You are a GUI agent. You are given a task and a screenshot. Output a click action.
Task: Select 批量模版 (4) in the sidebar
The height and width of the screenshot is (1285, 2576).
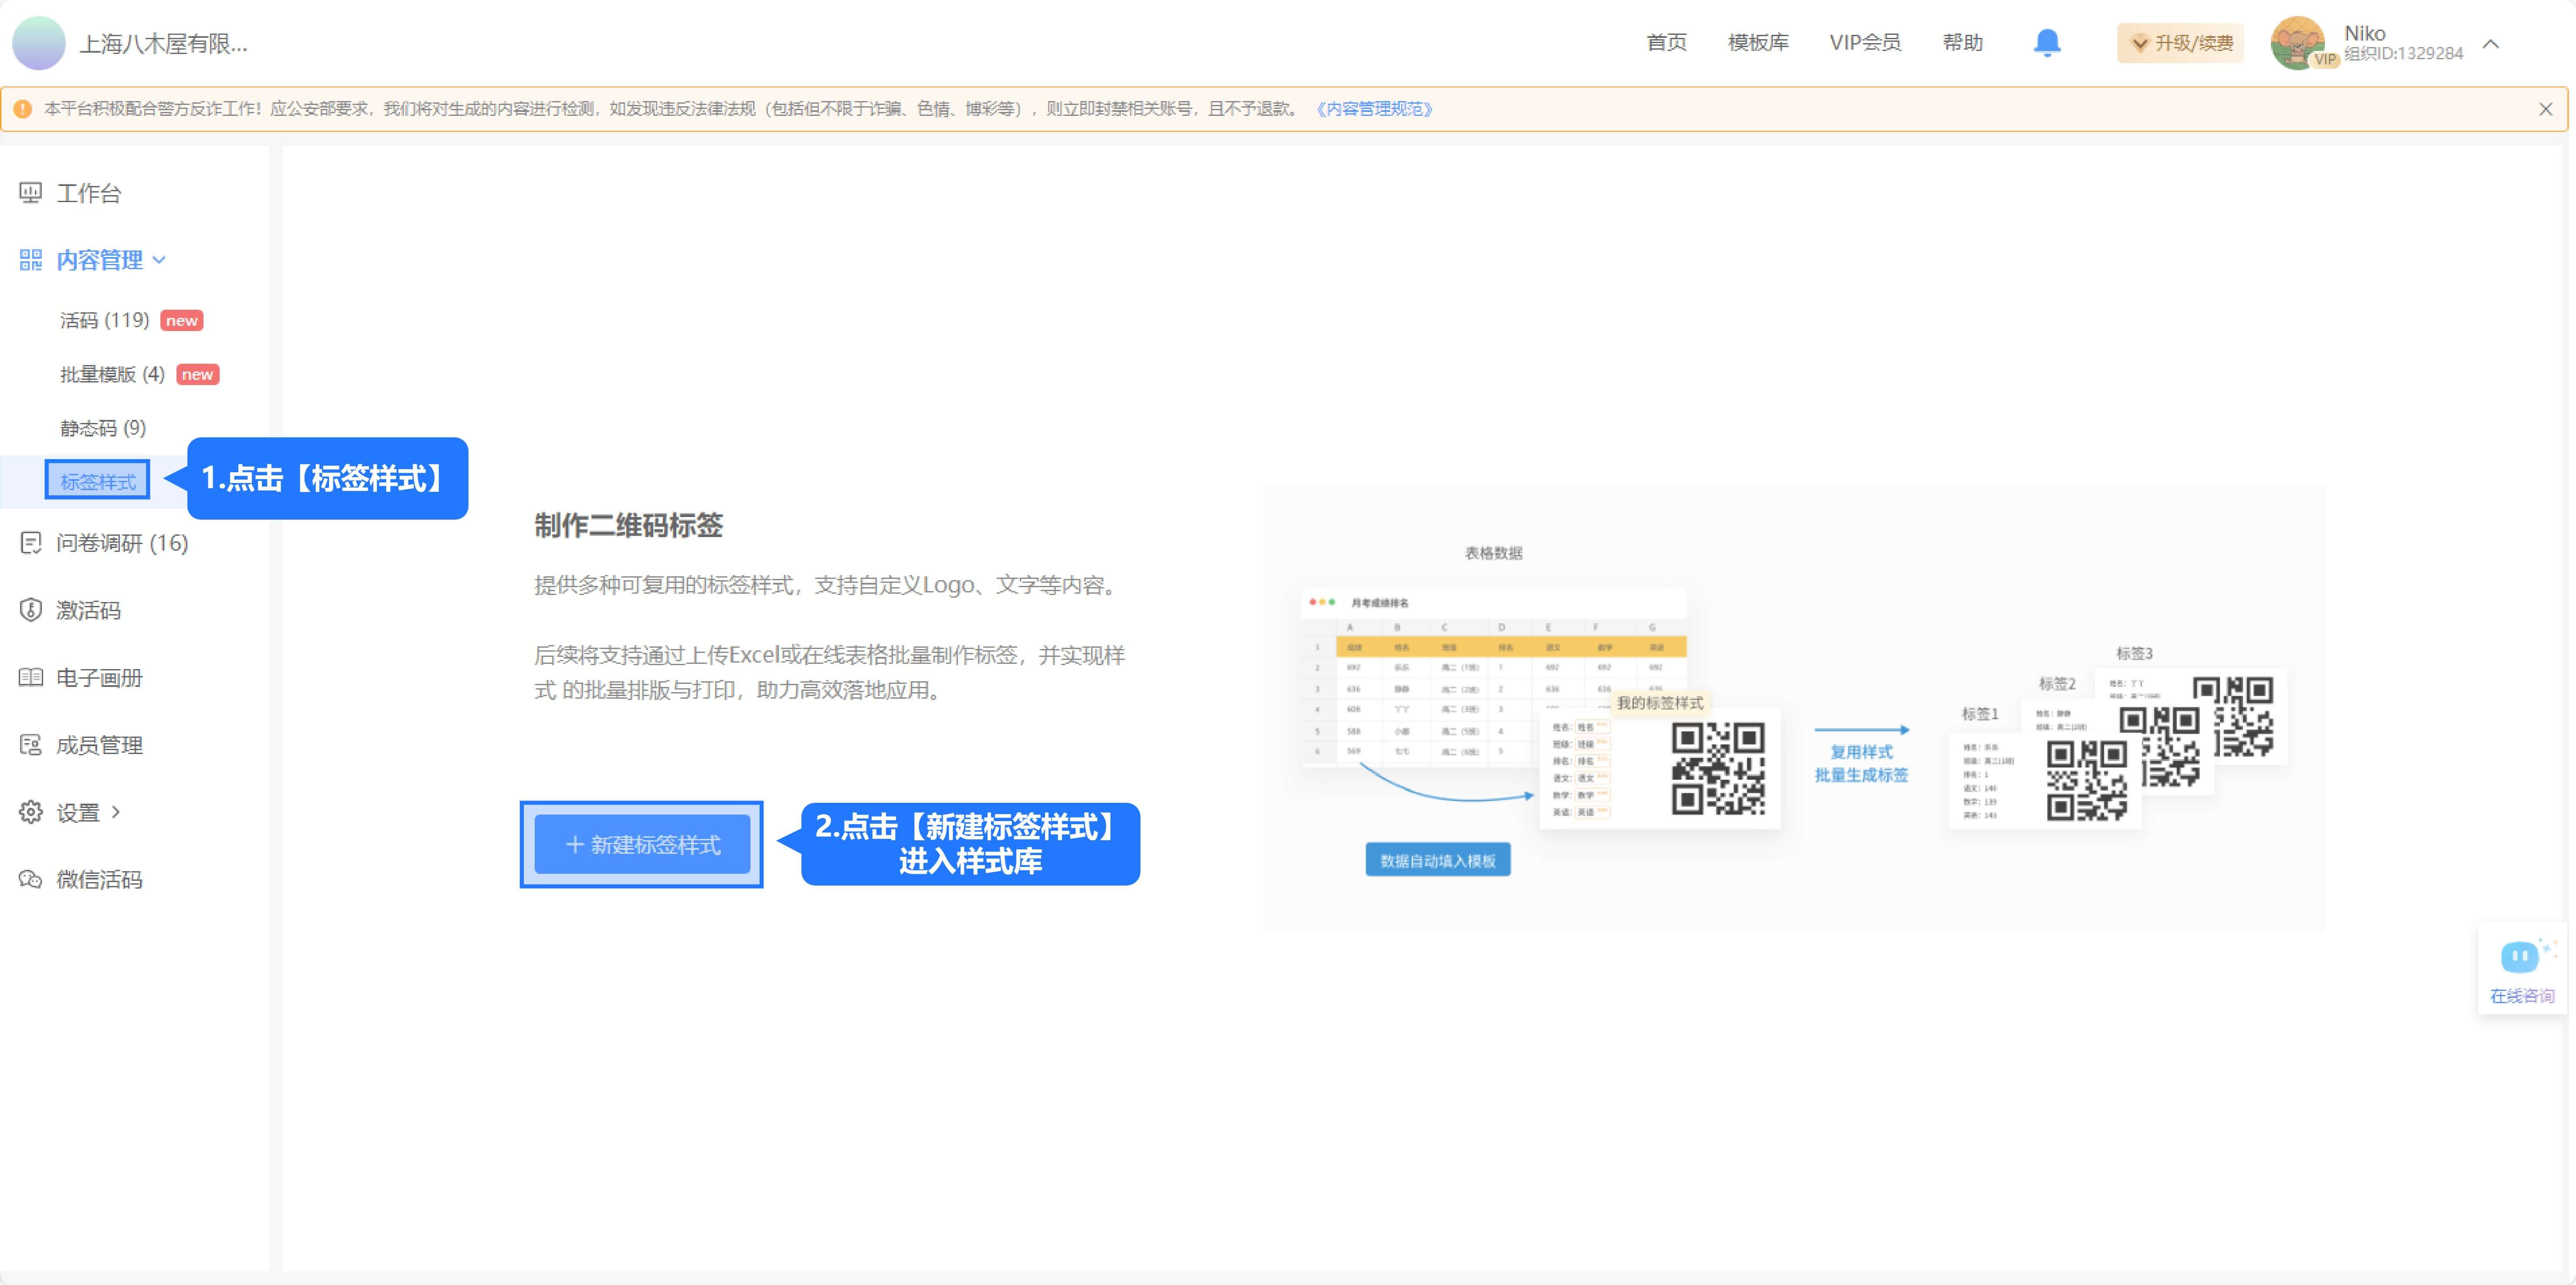(x=112, y=374)
